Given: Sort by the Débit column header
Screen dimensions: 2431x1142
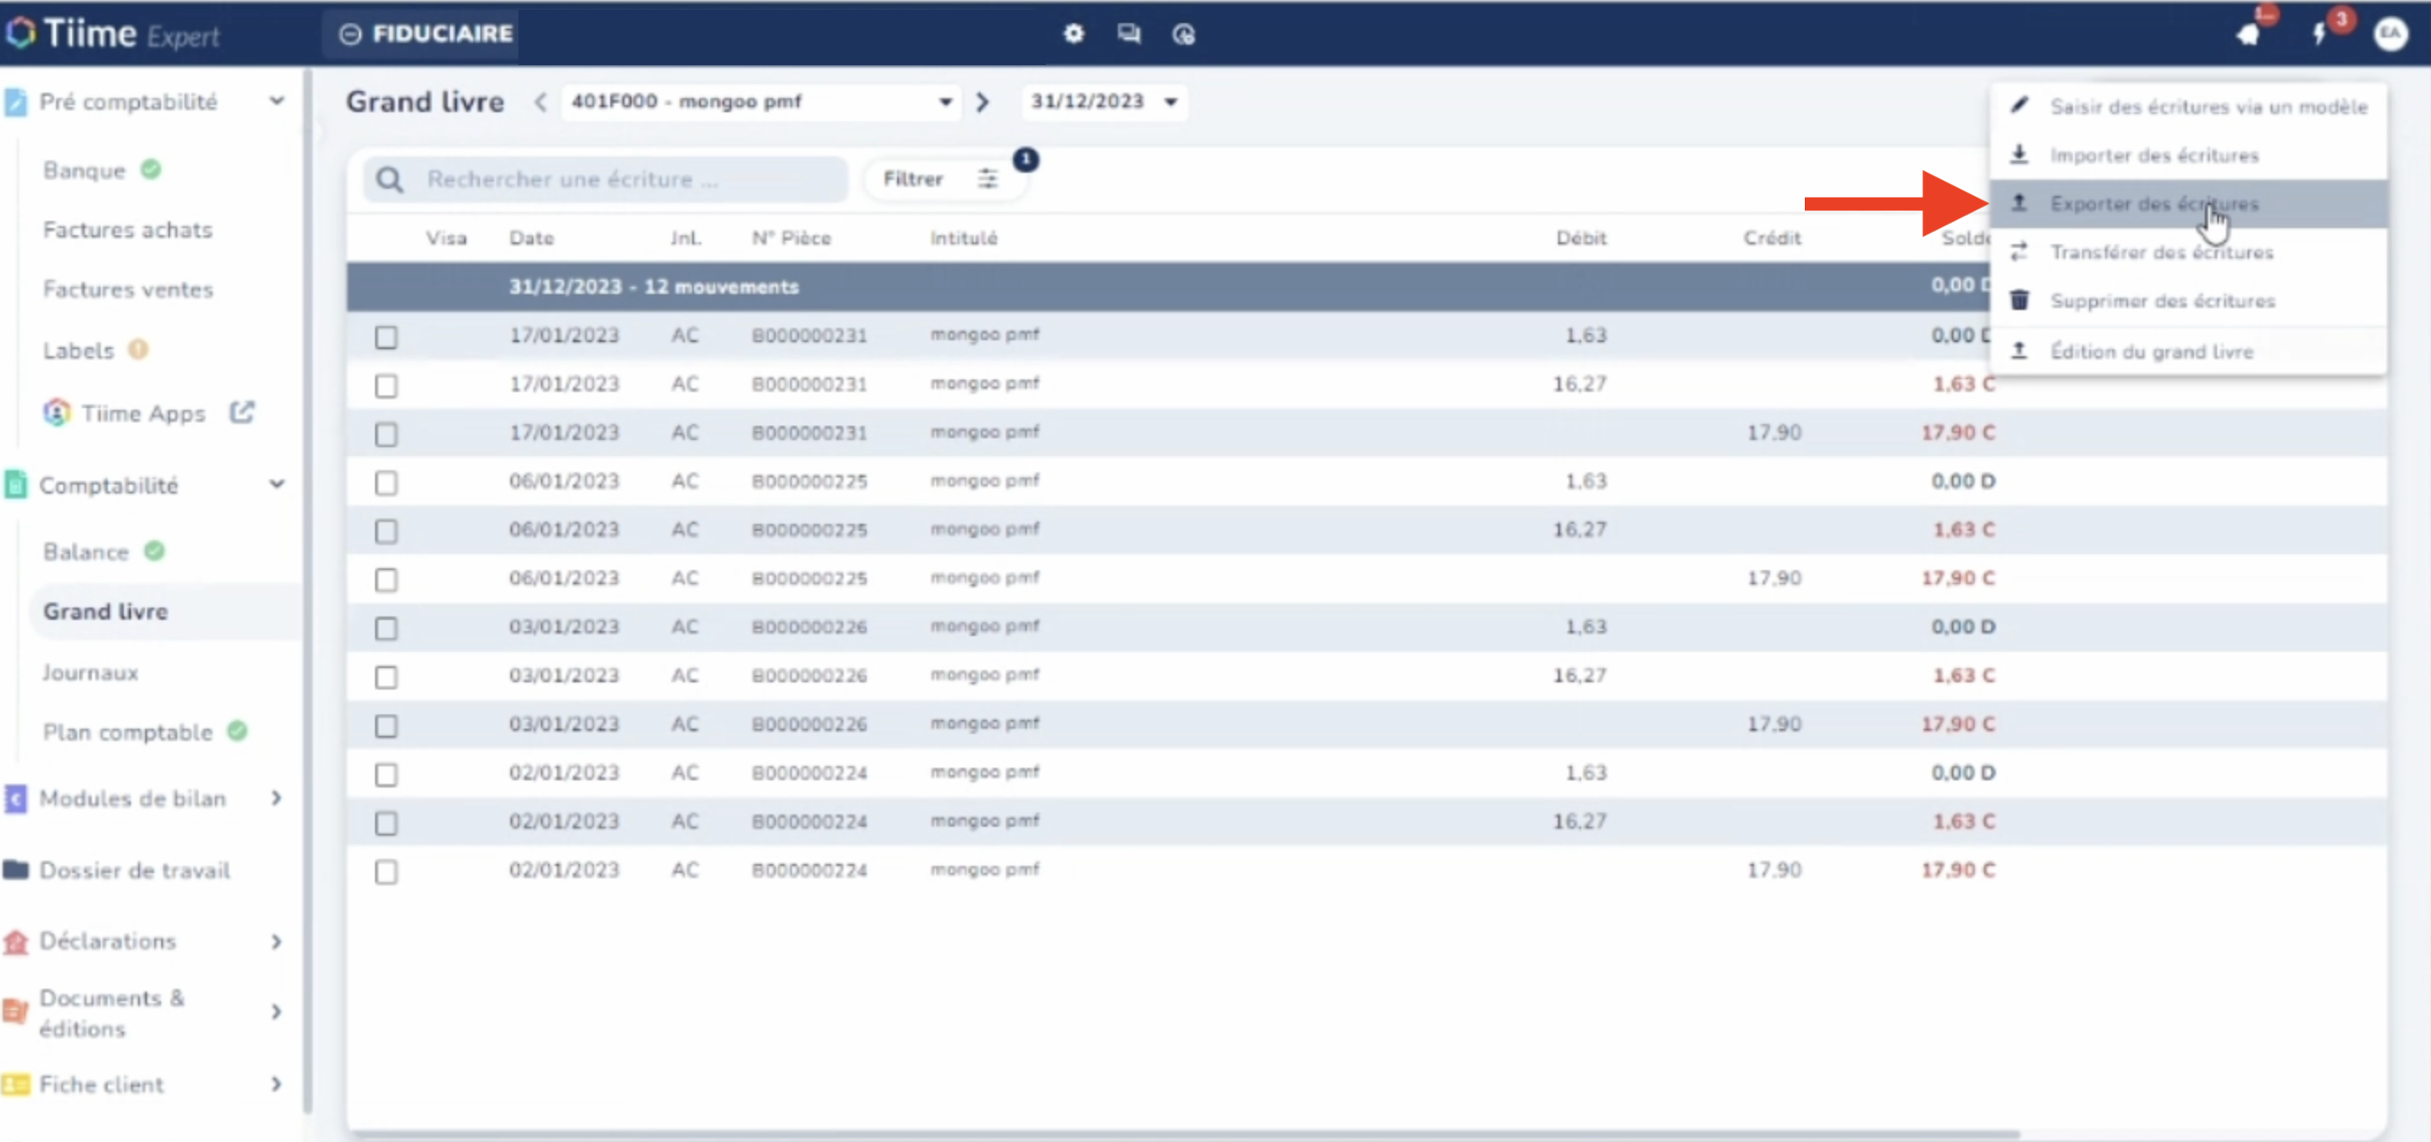Looking at the screenshot, I should tap(1580, 238).
